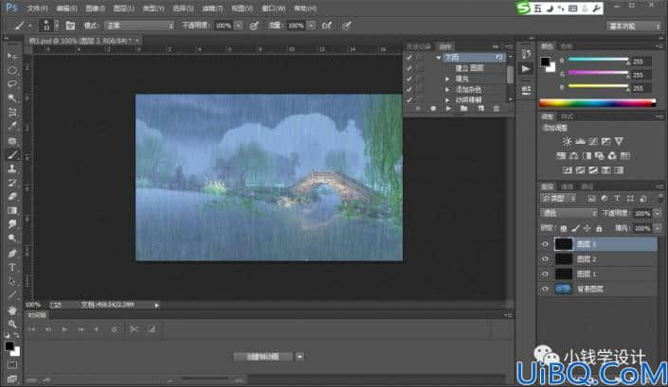Open the 图像(I) menu
The height and width of the screenshot is (387, 668).
95,9
